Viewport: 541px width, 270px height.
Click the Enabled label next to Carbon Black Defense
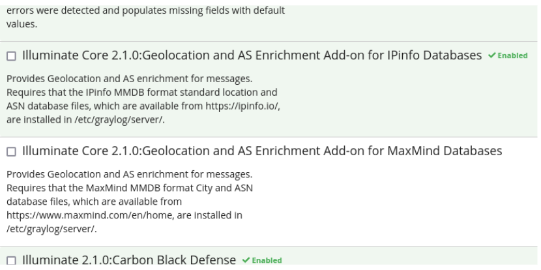coord(267,261)
